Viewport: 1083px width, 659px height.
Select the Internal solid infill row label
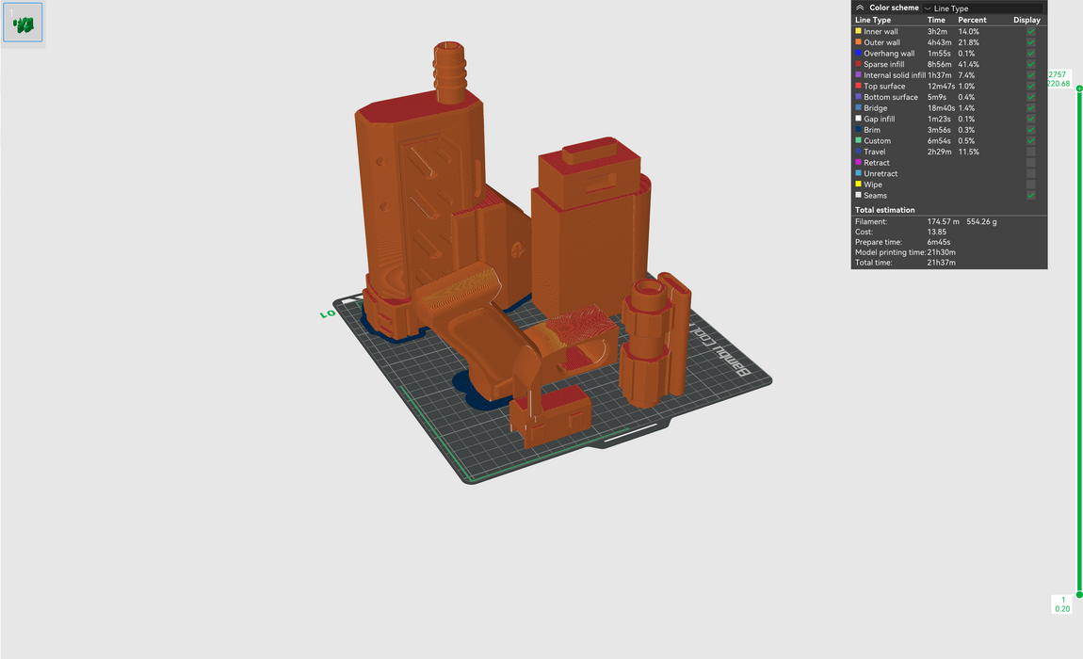(895, 75)
